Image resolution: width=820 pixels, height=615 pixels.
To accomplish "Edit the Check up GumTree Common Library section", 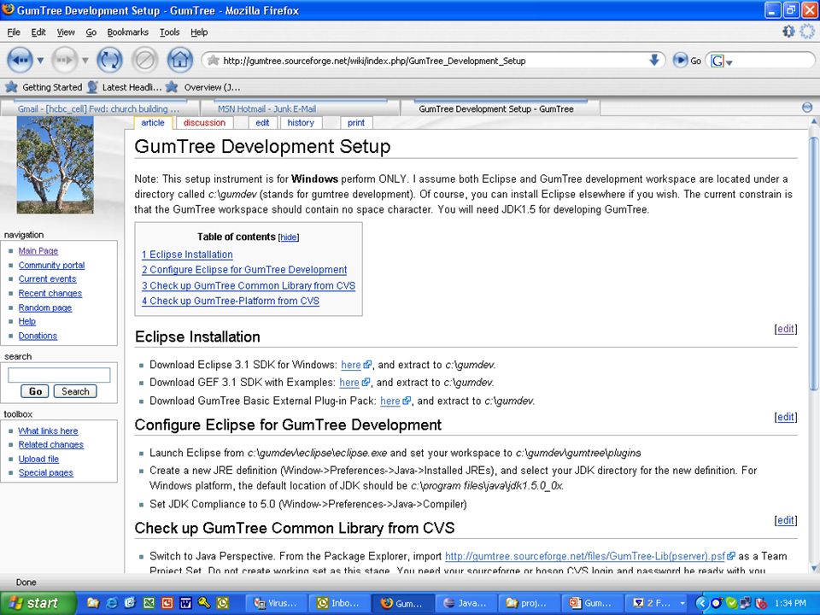I will (x=786, y=520).
